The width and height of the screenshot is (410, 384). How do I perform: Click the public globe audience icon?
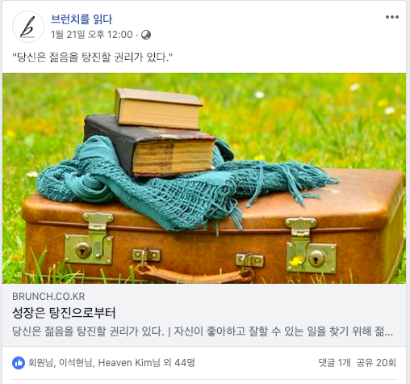pyautogui.click(x=146, y=35)
